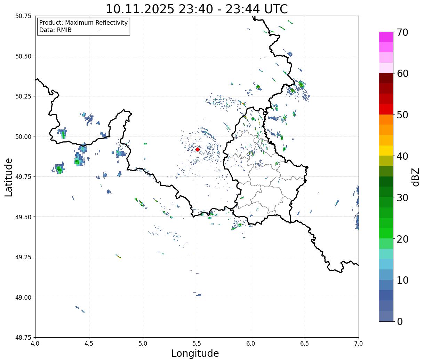The image size is (424, 362).
Task: Click the longitude tick label '5.0'
Action: click(143, 343)
